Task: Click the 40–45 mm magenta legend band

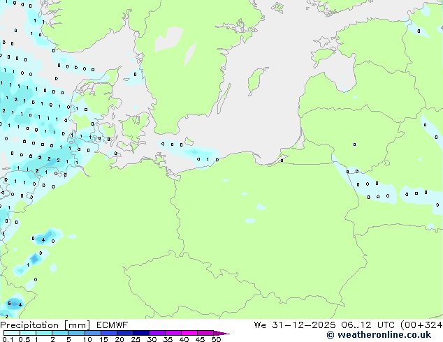Action: 189,333
